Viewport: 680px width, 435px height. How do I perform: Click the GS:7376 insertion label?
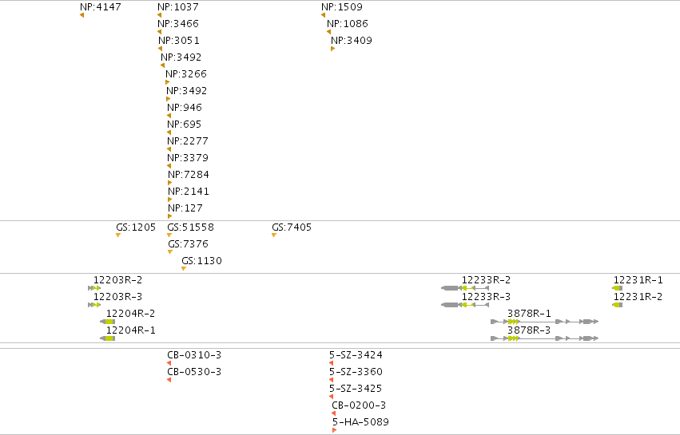189,244
